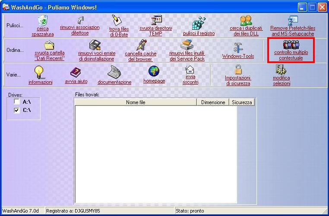The width and height of the screenshot is (329, 216).
Task: Click the icon above 'Remove Prefetch-files'
Action: 293,20
